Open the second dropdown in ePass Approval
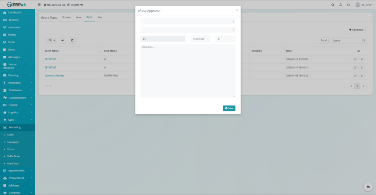 [x=188, y=30]
